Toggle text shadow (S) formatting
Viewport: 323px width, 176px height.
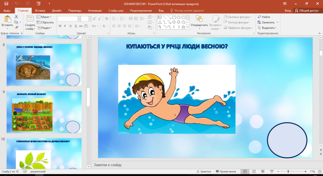76,26
